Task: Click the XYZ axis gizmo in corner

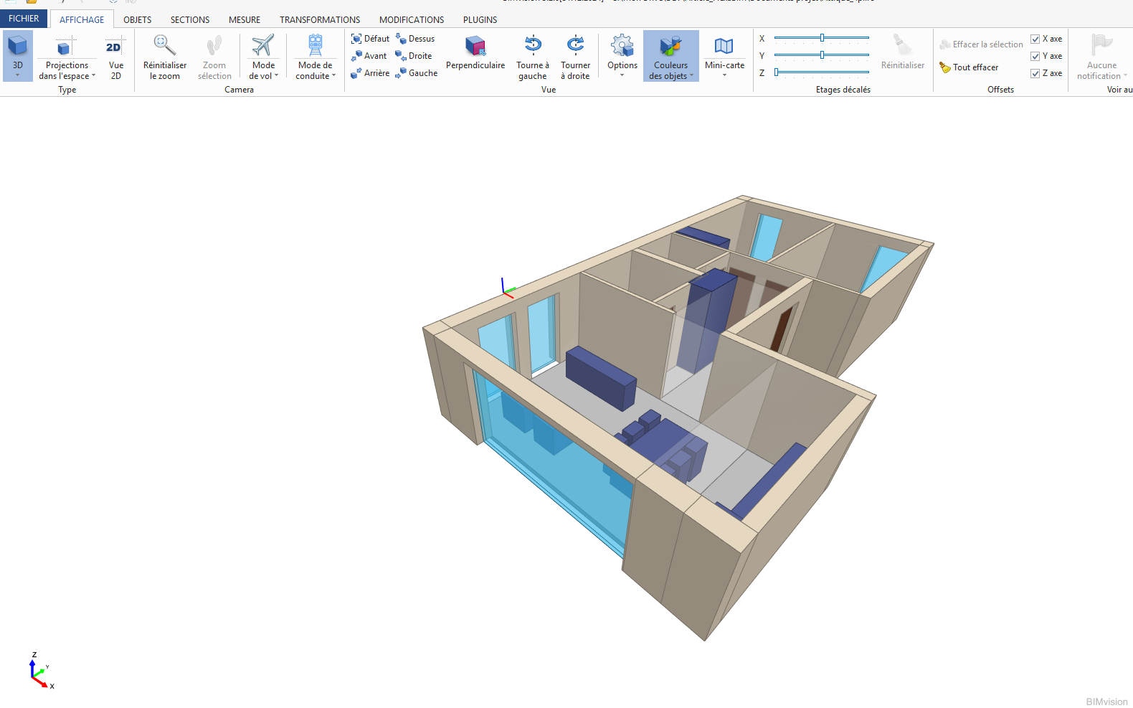Action: [40, 671]
